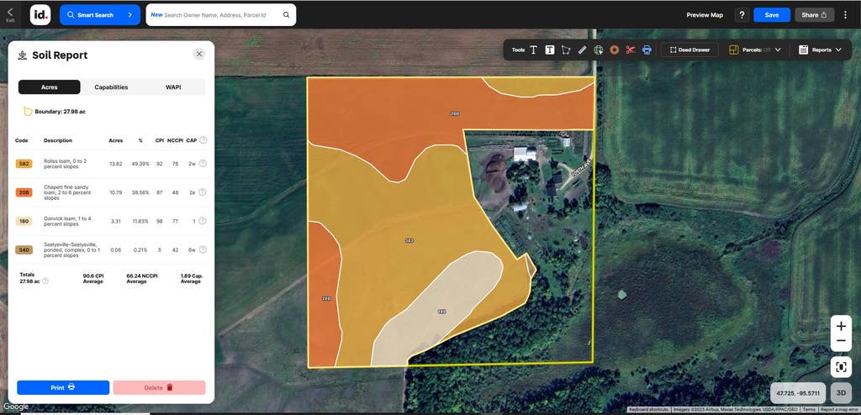Click the blue Save button
The image size is (861, 415).
(x=772, y=15)
